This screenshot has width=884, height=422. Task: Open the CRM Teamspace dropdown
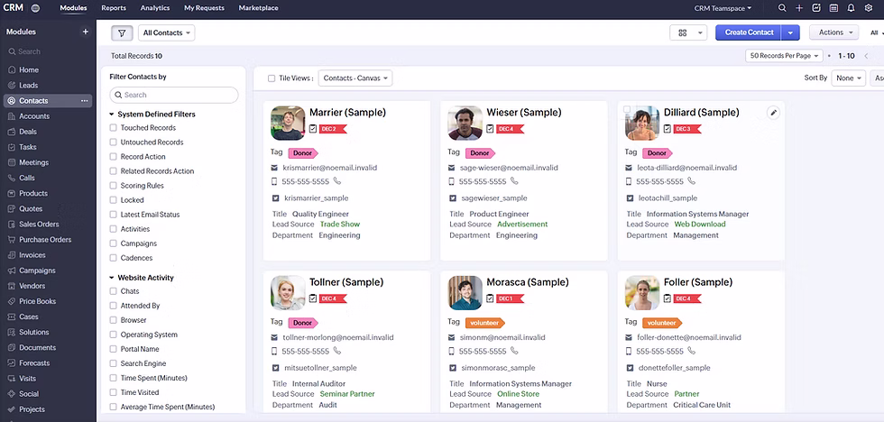723,8
